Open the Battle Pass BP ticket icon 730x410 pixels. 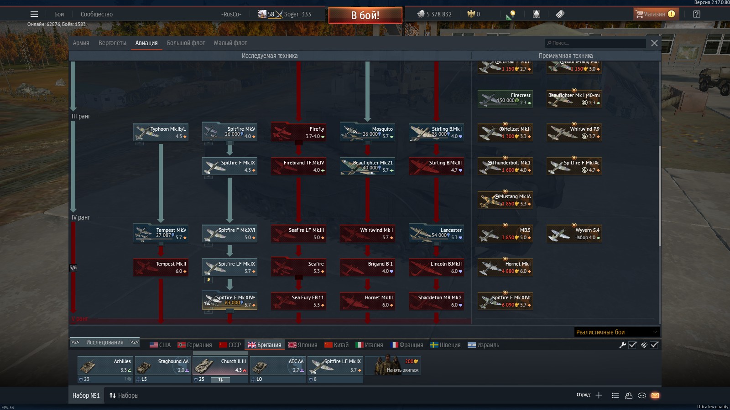coord(560,14)
